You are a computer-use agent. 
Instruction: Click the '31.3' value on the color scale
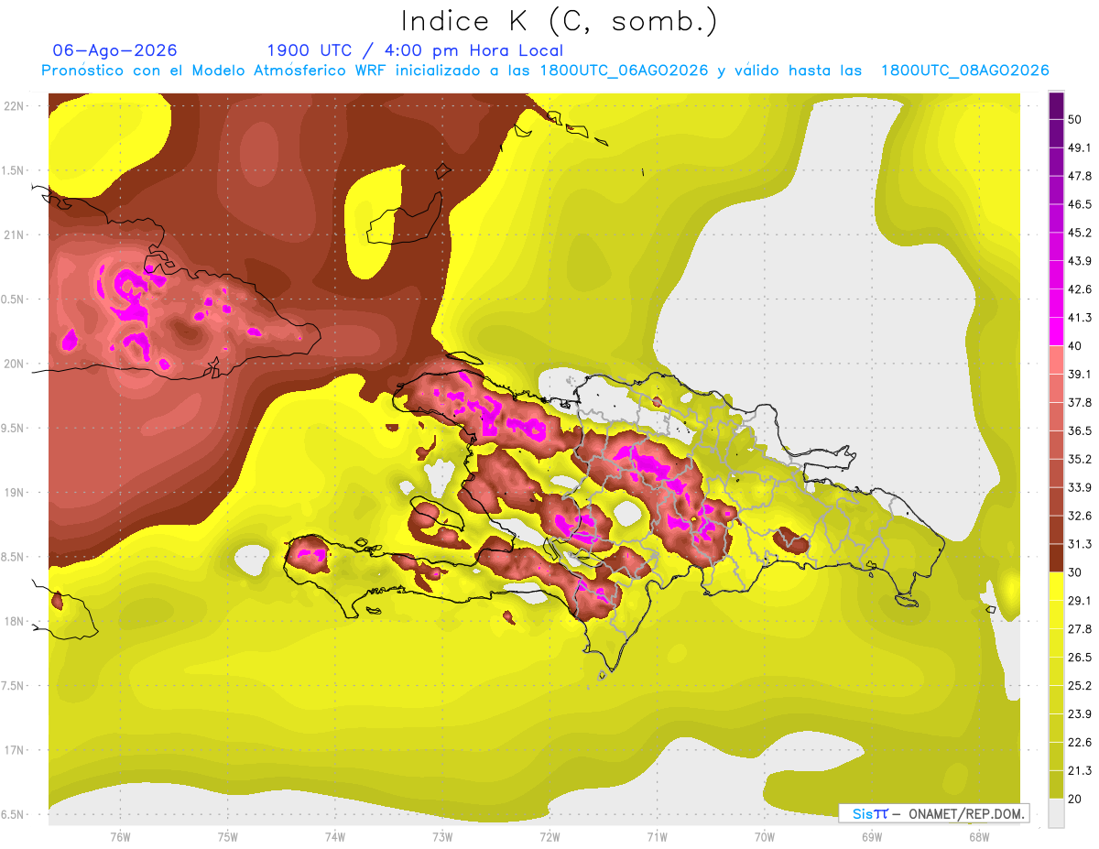coord(1080,544)
